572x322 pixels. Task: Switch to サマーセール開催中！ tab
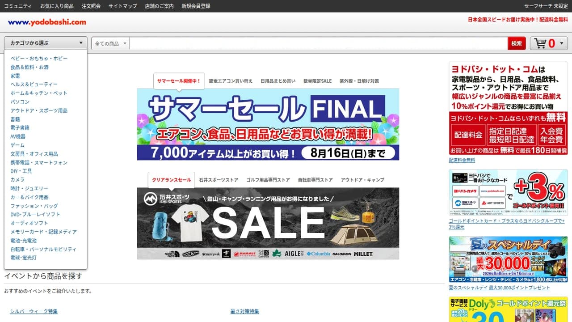[179, 81]
